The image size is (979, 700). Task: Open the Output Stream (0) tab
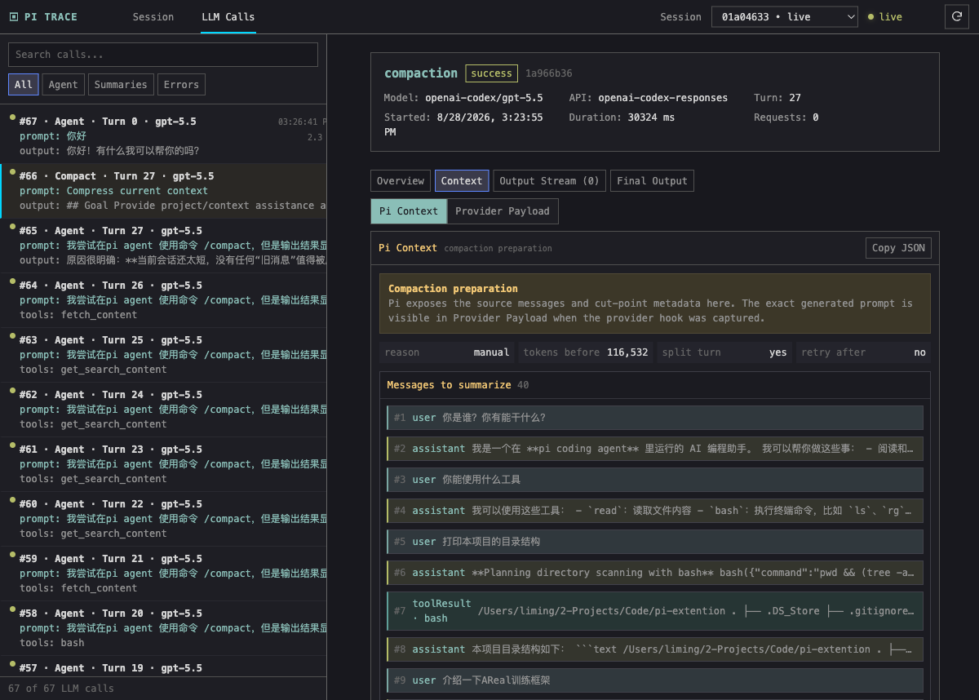pyautogui.click(x=550, y=181)
